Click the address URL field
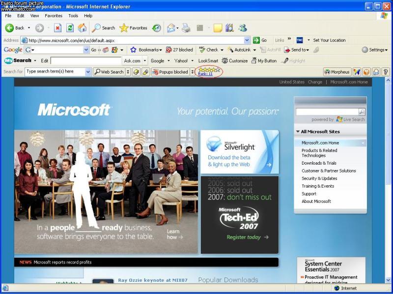The image size is (393, 294). coord(136,40)
